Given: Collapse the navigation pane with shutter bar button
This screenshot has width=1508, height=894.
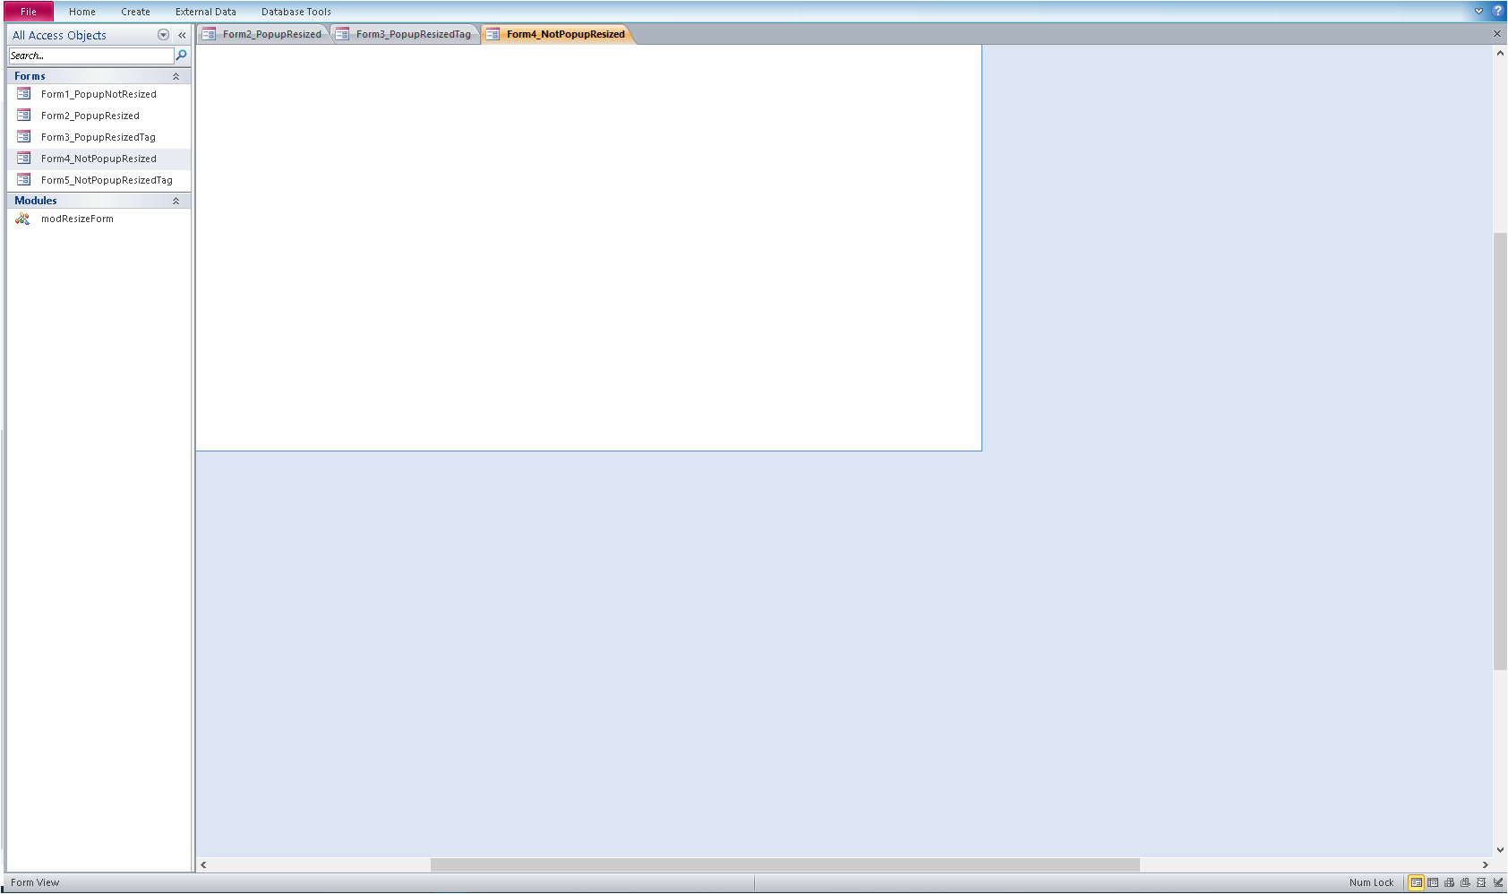Looking at the screenshot, I should point(182,35).
